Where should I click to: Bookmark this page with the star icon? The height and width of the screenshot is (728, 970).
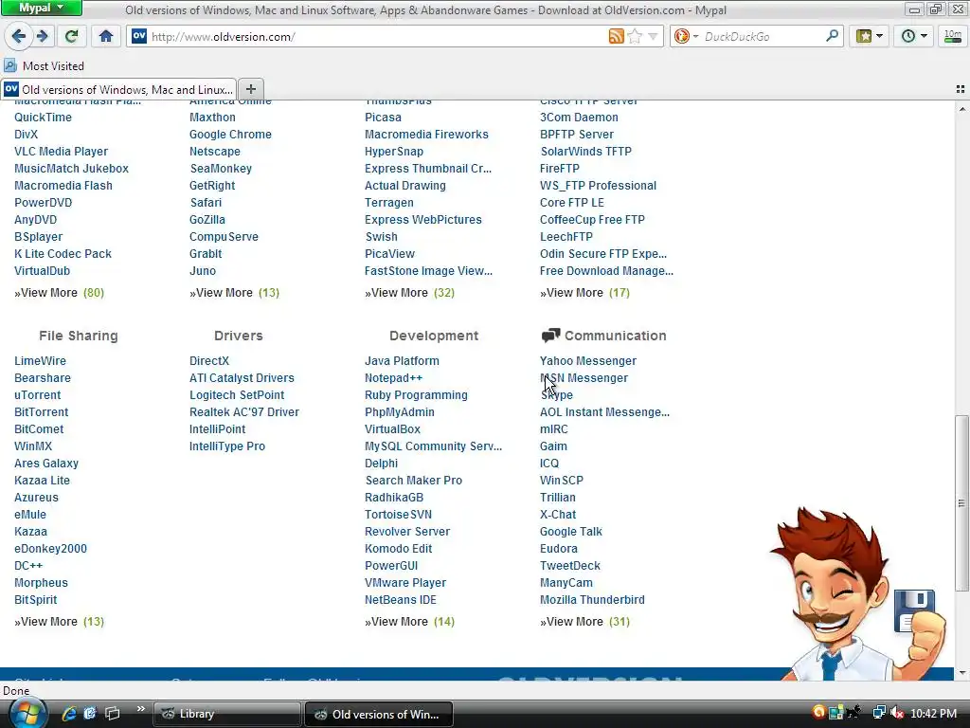tap(635, 37)
